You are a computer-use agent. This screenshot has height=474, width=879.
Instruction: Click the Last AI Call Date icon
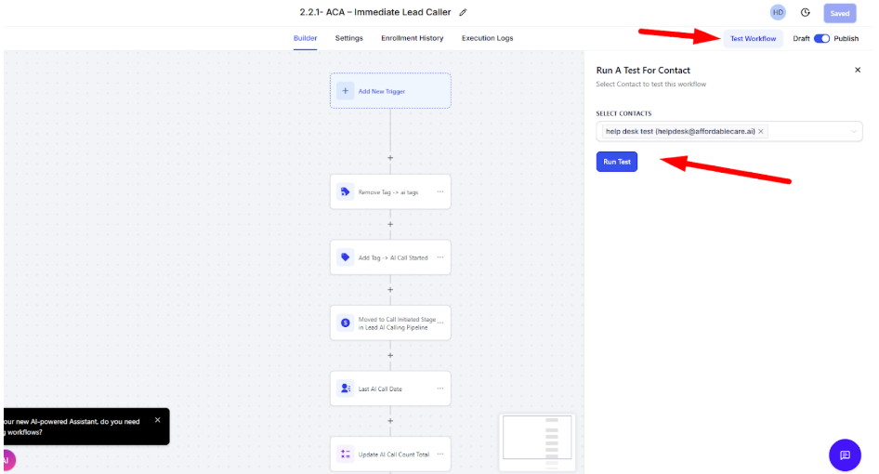pos(346,388)
